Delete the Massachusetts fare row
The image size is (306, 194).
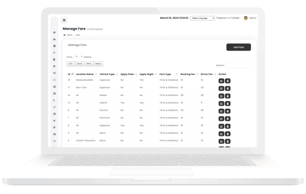pos(227,81)
